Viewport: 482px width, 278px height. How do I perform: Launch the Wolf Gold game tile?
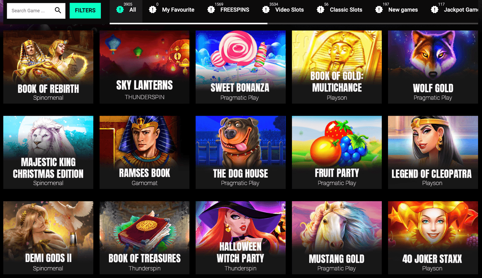(x=433, y=67)
